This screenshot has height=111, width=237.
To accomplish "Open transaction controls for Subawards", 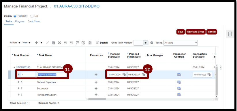I will [179, 88].
